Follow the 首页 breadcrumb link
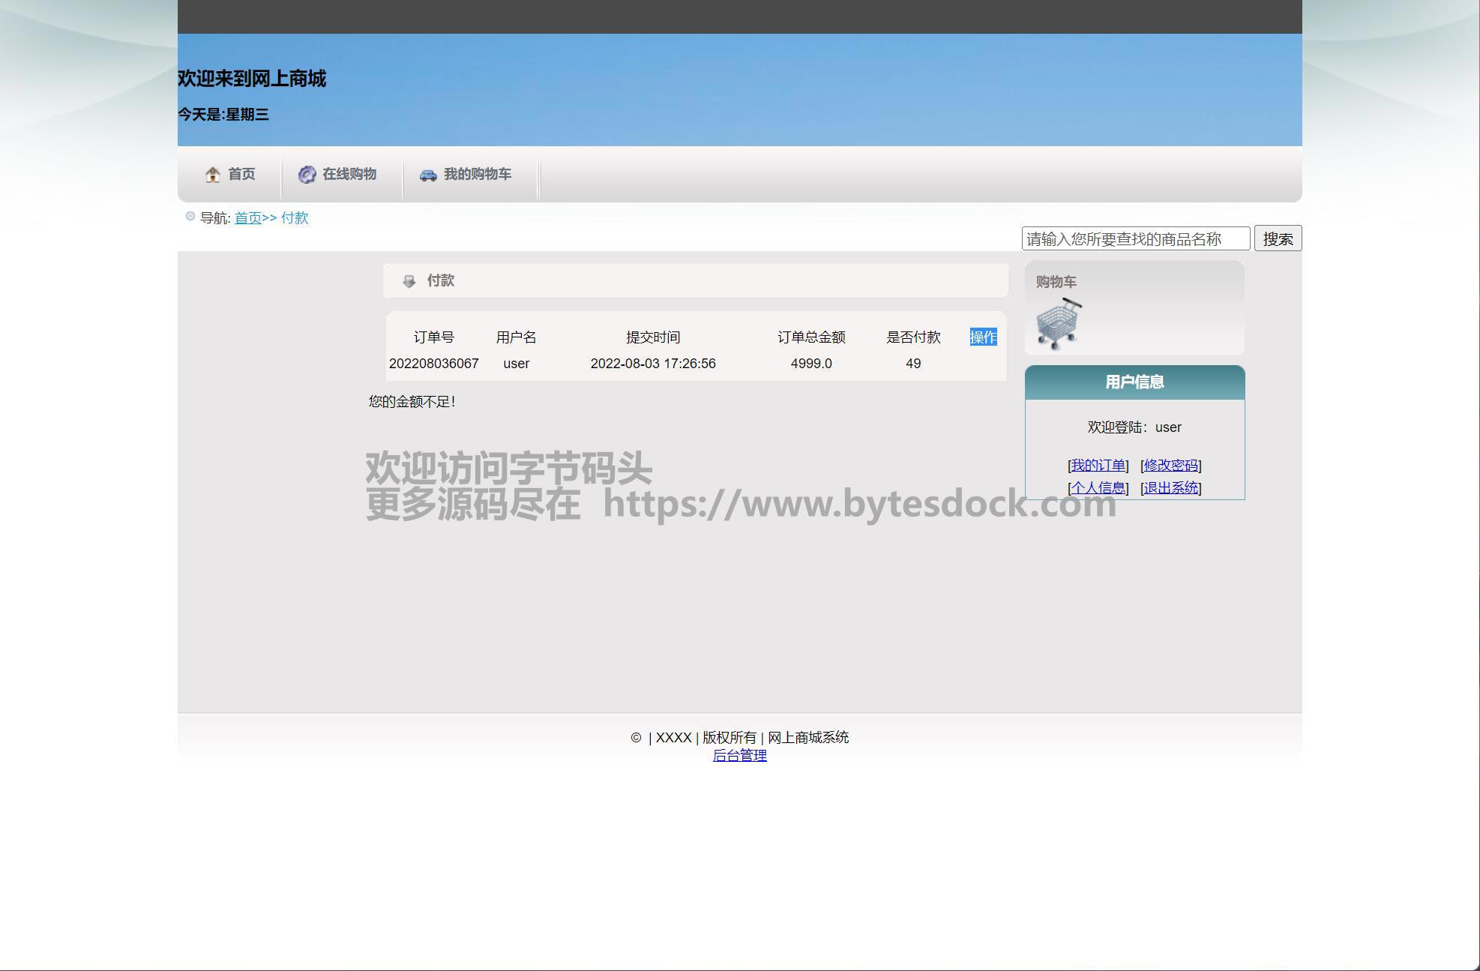The width and height of the screenshot is (1480, 971). (247, 218)
